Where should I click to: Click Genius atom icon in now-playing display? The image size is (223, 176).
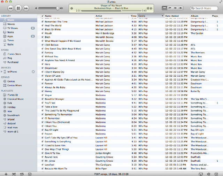[x=148, y=8]
